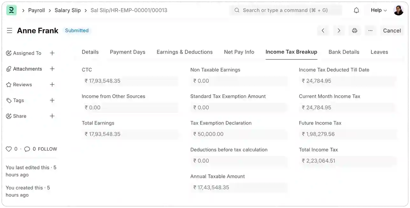Click the Payroll breadcrumb link

(x=36, y=10)
